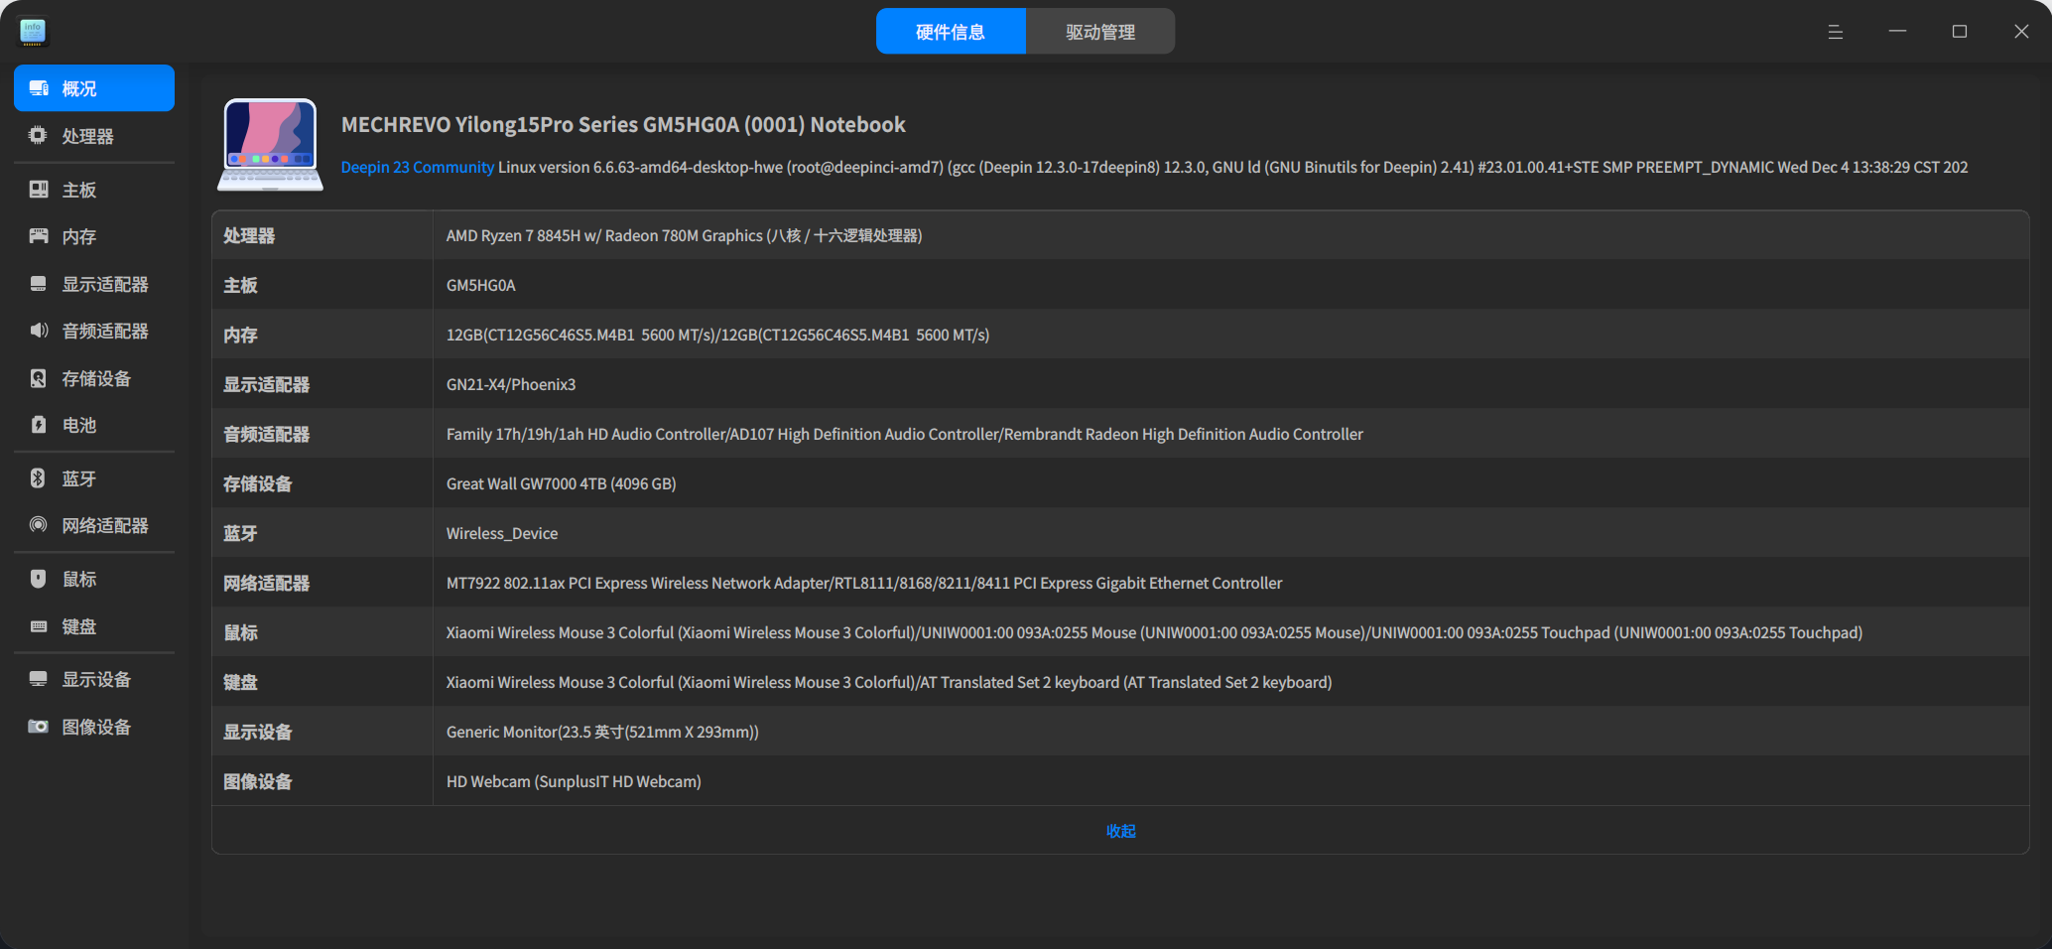Select the 显示适配器 display adapter icon

[39, 284]
